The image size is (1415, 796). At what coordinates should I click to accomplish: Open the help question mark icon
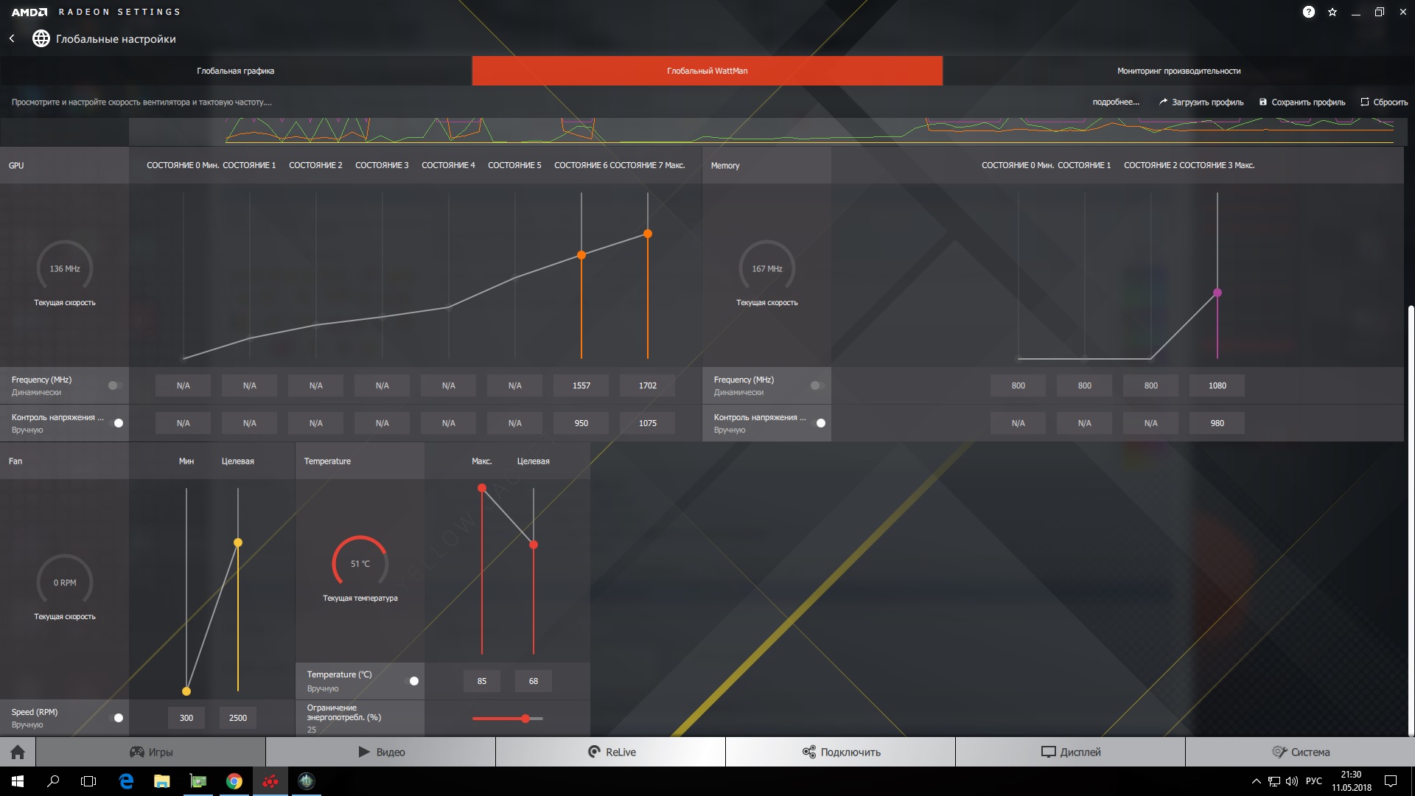click(1308, 12)
